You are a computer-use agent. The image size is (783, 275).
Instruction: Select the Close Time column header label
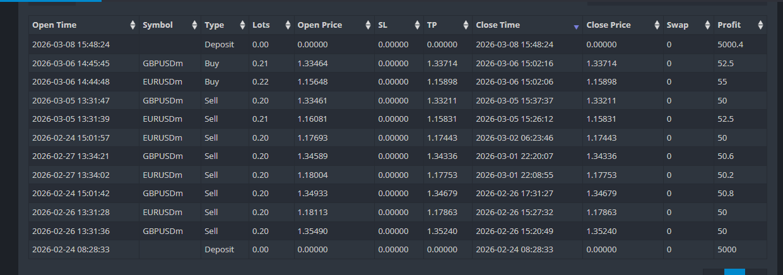point(498,25)
